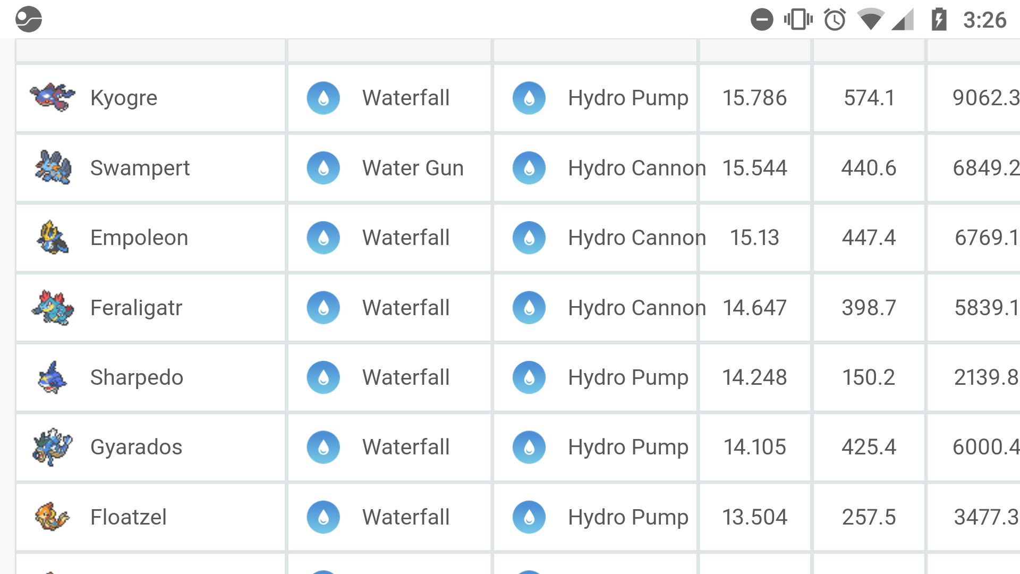Click the 15.13 value in Empoleon row
1020x574 pixels.
754,238
